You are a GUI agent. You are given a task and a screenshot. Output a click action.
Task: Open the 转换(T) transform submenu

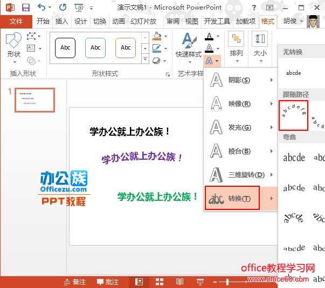click(x=241, y=198)
